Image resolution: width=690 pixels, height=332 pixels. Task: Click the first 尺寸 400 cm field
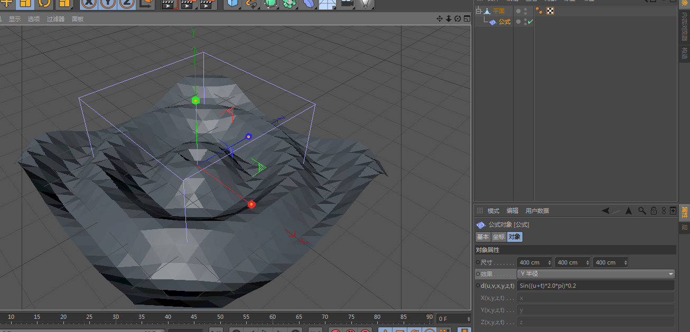[535, 262]
